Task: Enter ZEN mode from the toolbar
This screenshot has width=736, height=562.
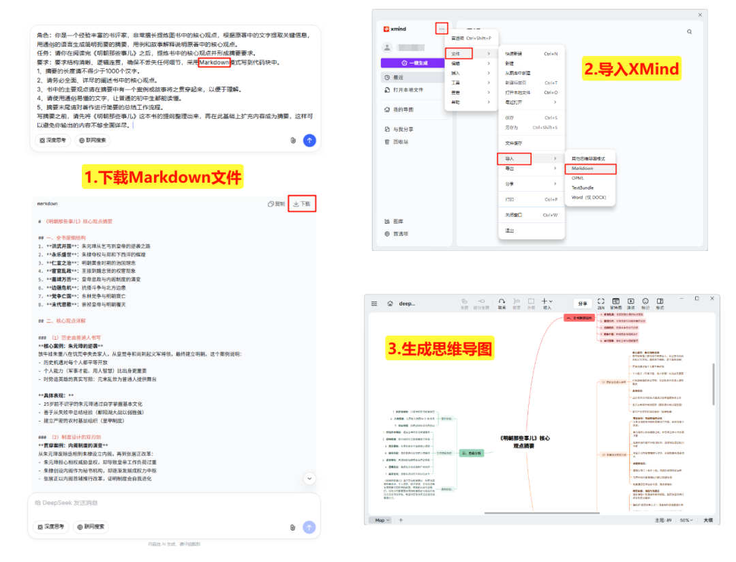Action: click(601, 304)
